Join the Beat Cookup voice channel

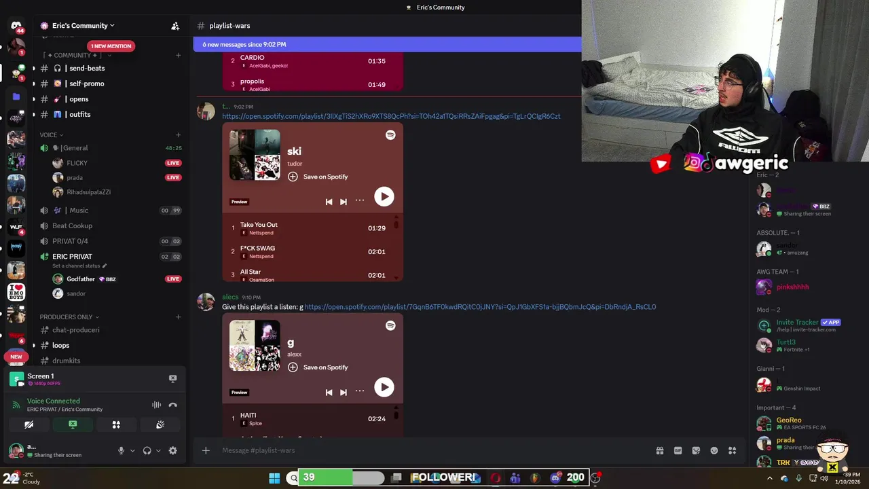point(110,225)
